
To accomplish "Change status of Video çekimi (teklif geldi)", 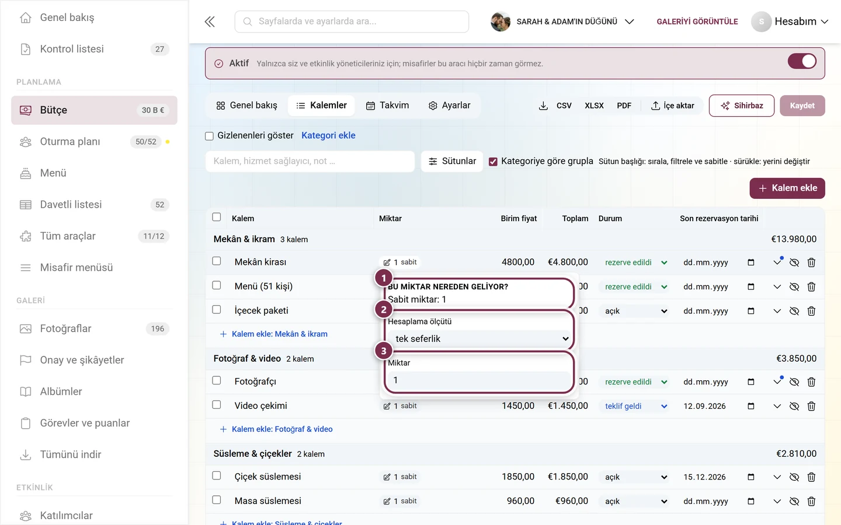I will click(635, 406).
